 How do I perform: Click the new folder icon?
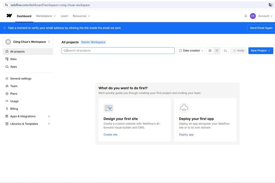[x=225, y=50]
